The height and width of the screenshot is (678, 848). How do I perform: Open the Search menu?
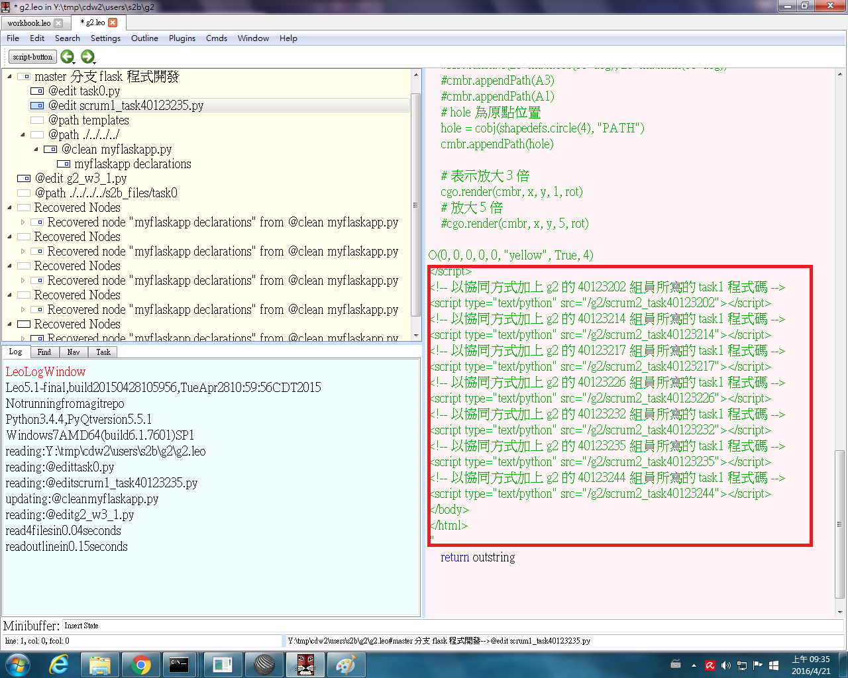click(68, 38)
